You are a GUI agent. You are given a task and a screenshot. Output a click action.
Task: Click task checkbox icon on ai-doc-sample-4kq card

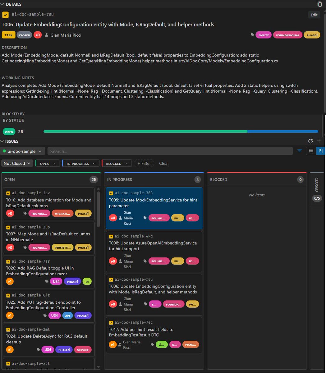tap(111, 236)
